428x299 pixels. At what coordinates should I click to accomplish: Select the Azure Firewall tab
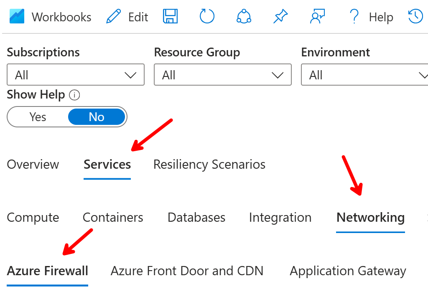tap(48, 271)
